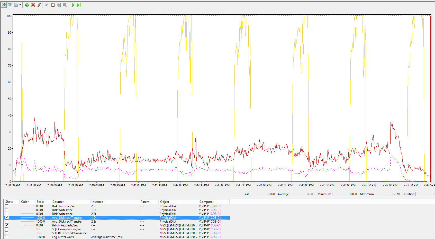This screenshot has height=239, width=435.
Task: Click the View Current Activity graph icon
Action: (x=4, y=5)
